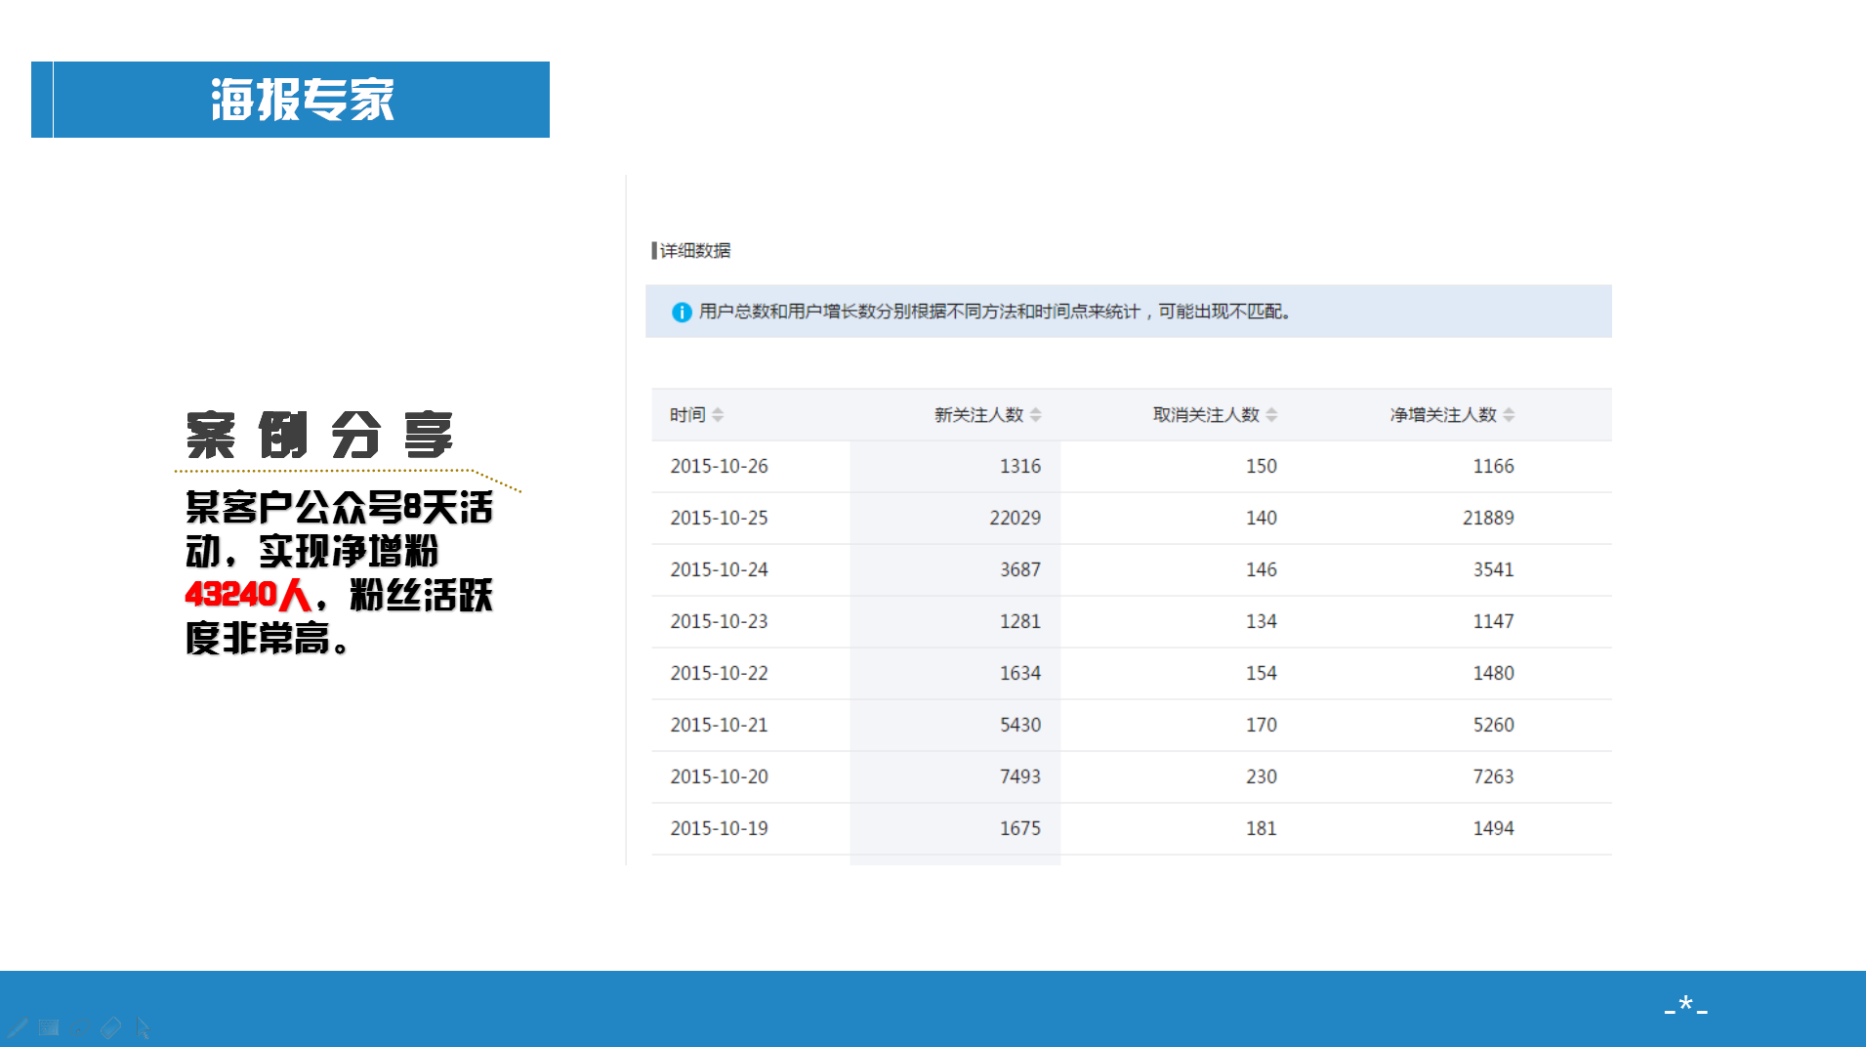Viewport: 1866px width, 1047px height.
Task: Click new followers value 1316
Action: (1020, 467)
